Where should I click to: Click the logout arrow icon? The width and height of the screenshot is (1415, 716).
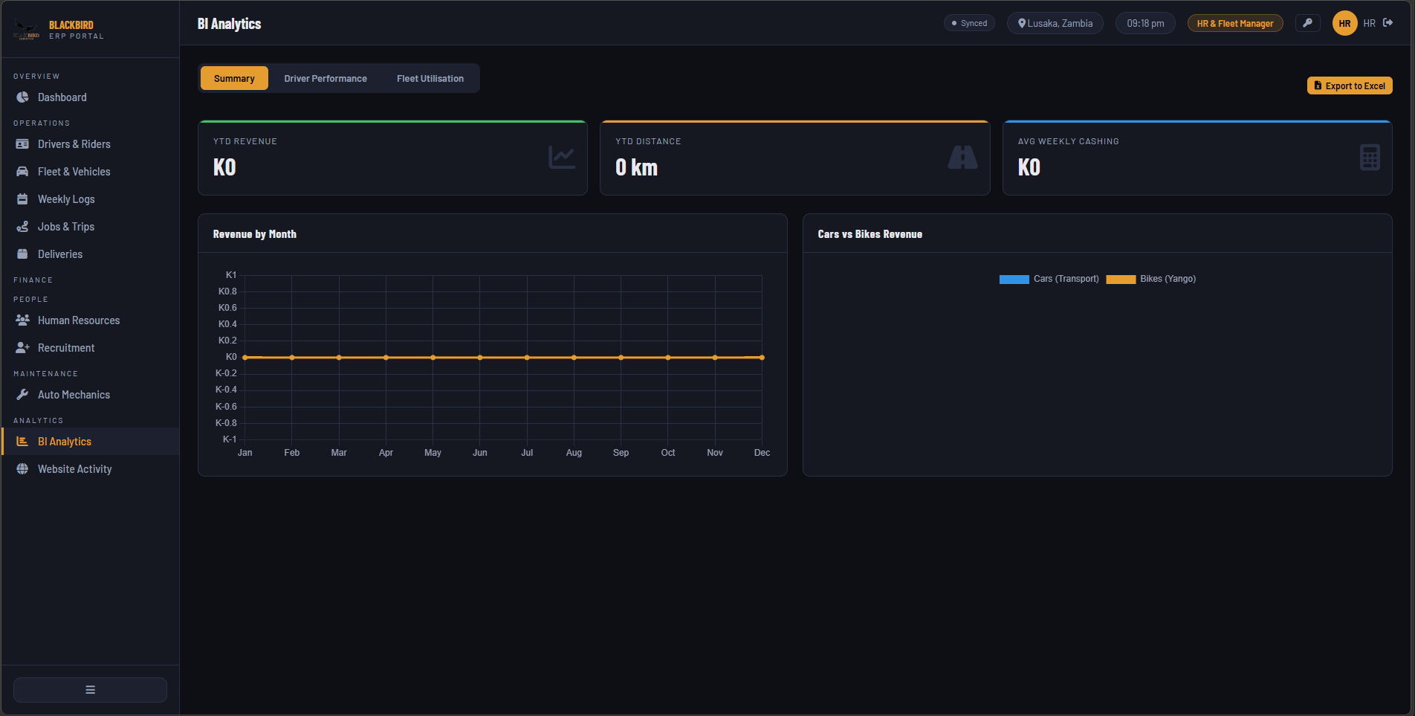click(x=1389, y=23)
